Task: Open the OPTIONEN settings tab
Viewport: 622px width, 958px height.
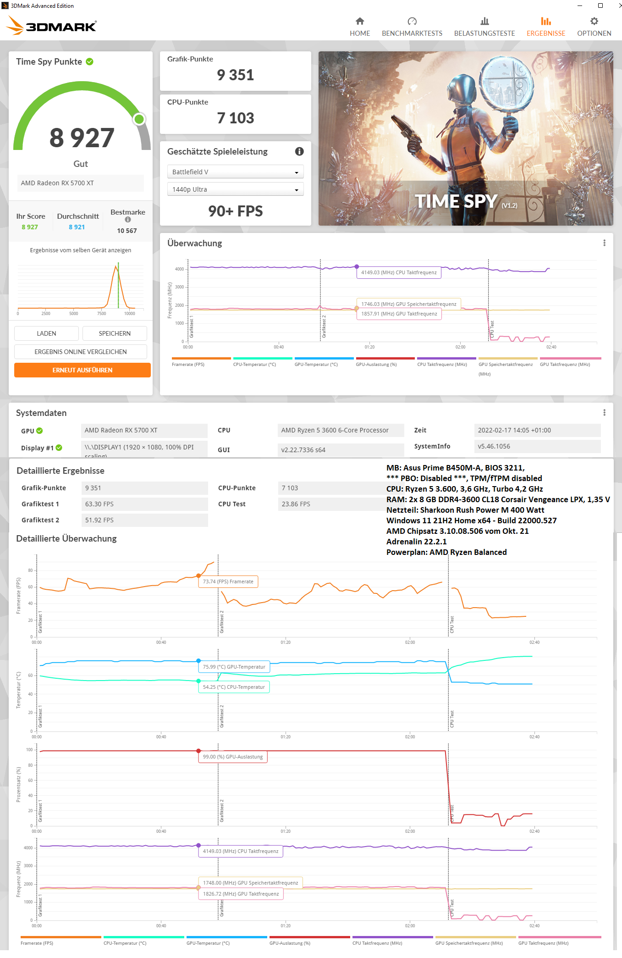Action: [594, 27]
